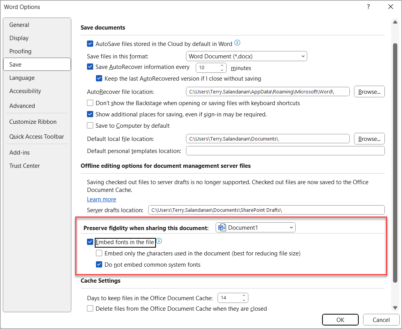Open the Trust Center category
This screenshot has height=329, width=402.
[x=37, y=165]
